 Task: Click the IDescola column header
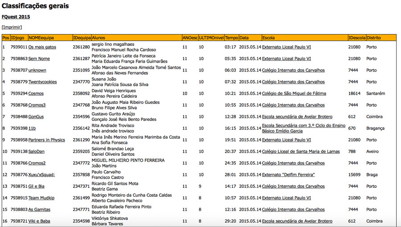357,38
